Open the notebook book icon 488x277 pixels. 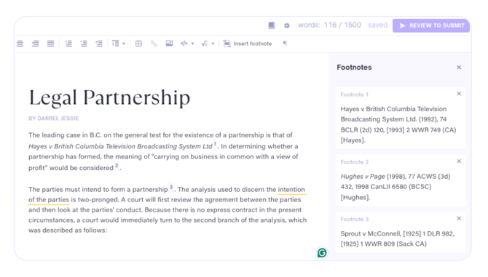click(272, 25)
